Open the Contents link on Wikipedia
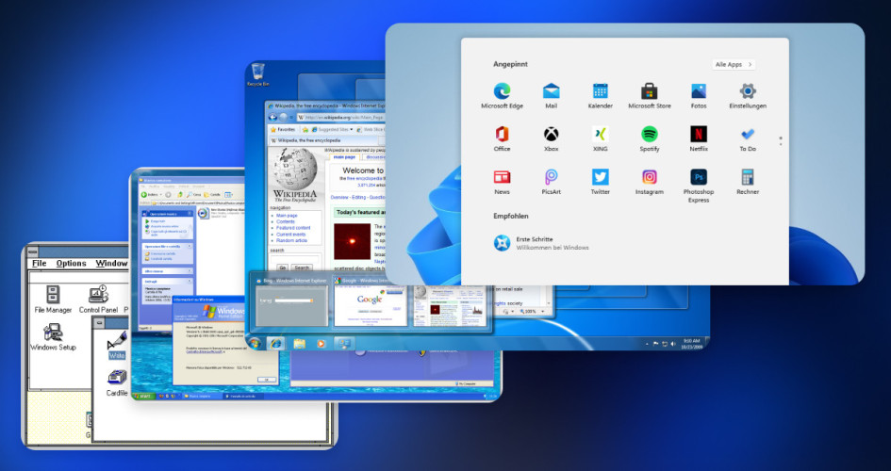This screenshot has height=471, width=891. (x=286, y=222)
